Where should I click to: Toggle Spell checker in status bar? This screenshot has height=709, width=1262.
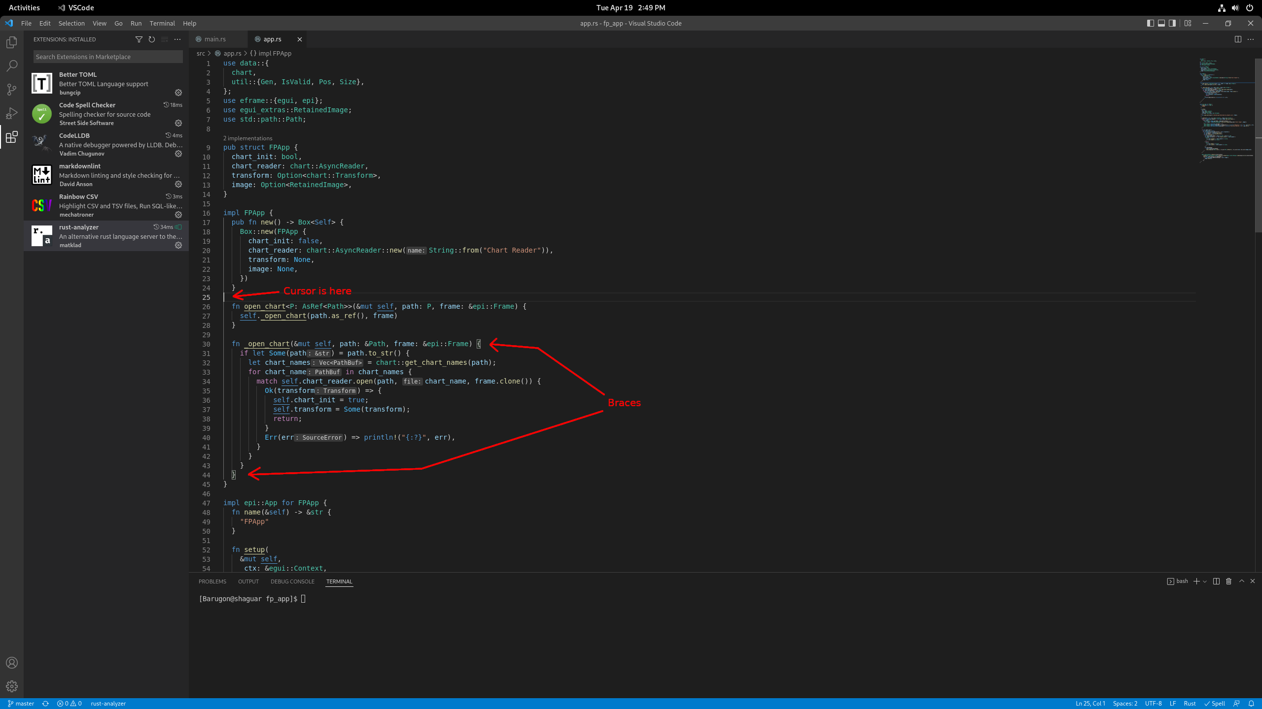[x=1215, y=704]
